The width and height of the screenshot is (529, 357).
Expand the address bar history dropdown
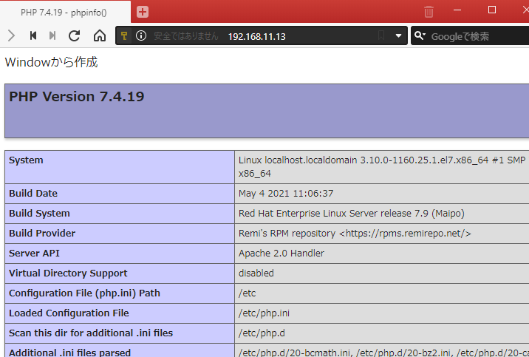pos(399,36)
